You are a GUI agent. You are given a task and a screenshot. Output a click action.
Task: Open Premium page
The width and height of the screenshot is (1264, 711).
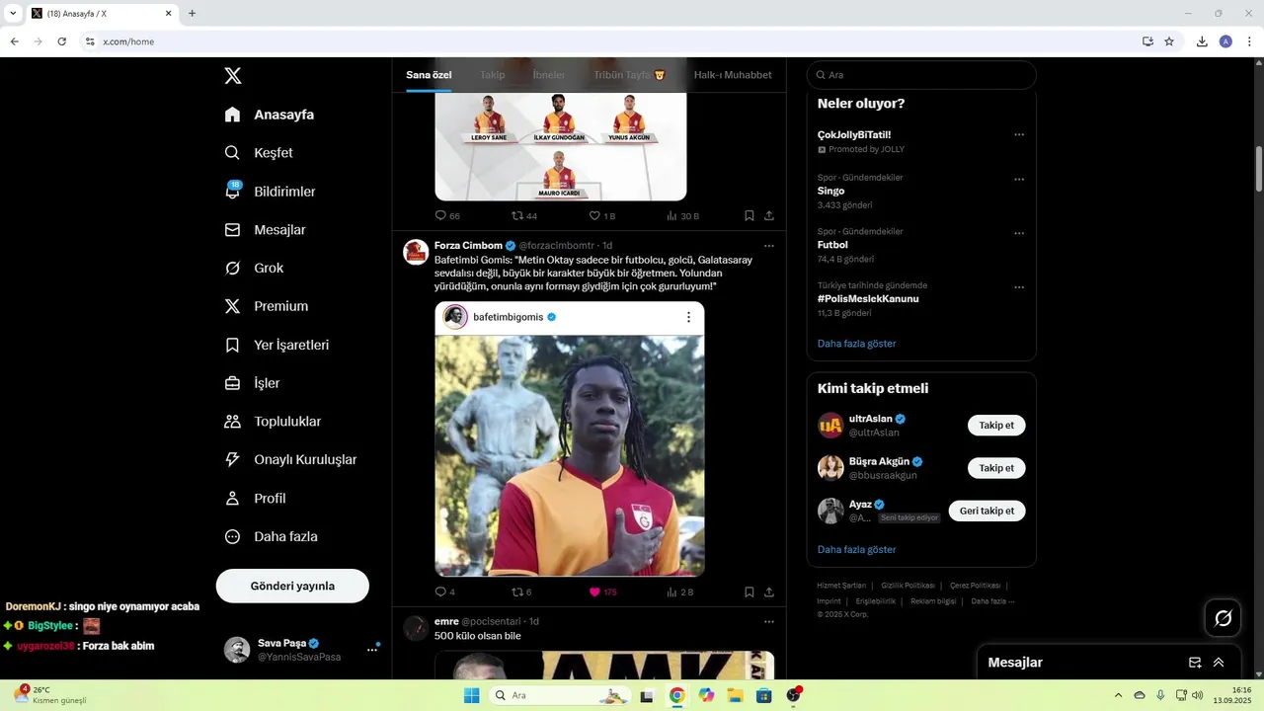(267, 306)
